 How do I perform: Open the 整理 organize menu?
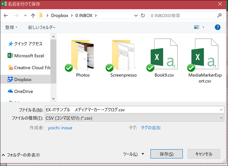(11, 27)
